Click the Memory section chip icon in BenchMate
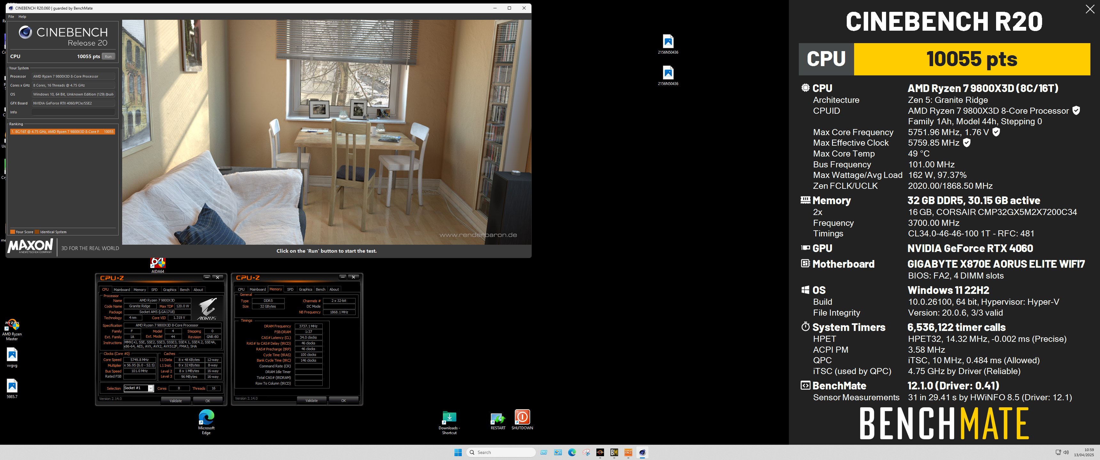Image resolution: width=1100 pixels, height=460 pixels. coord(805,200)
